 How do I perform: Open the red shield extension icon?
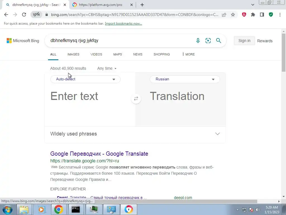coord(244,15)
